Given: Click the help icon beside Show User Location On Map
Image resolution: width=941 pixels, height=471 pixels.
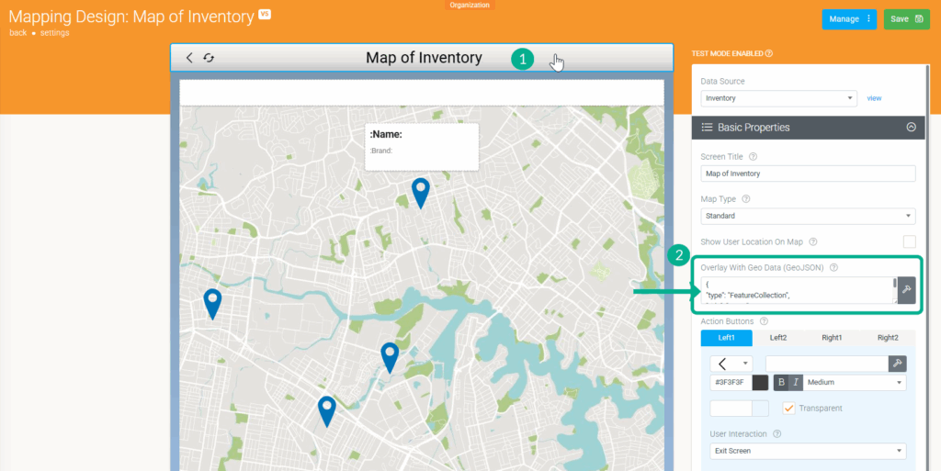Looking at the screenshot, I should pos(813,242).
